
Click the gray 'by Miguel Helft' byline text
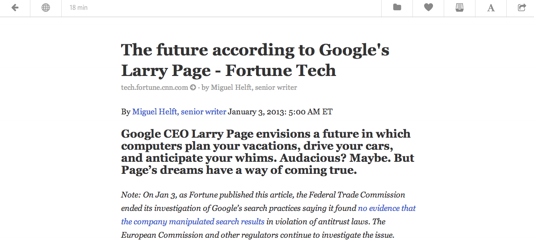point(249,88)
